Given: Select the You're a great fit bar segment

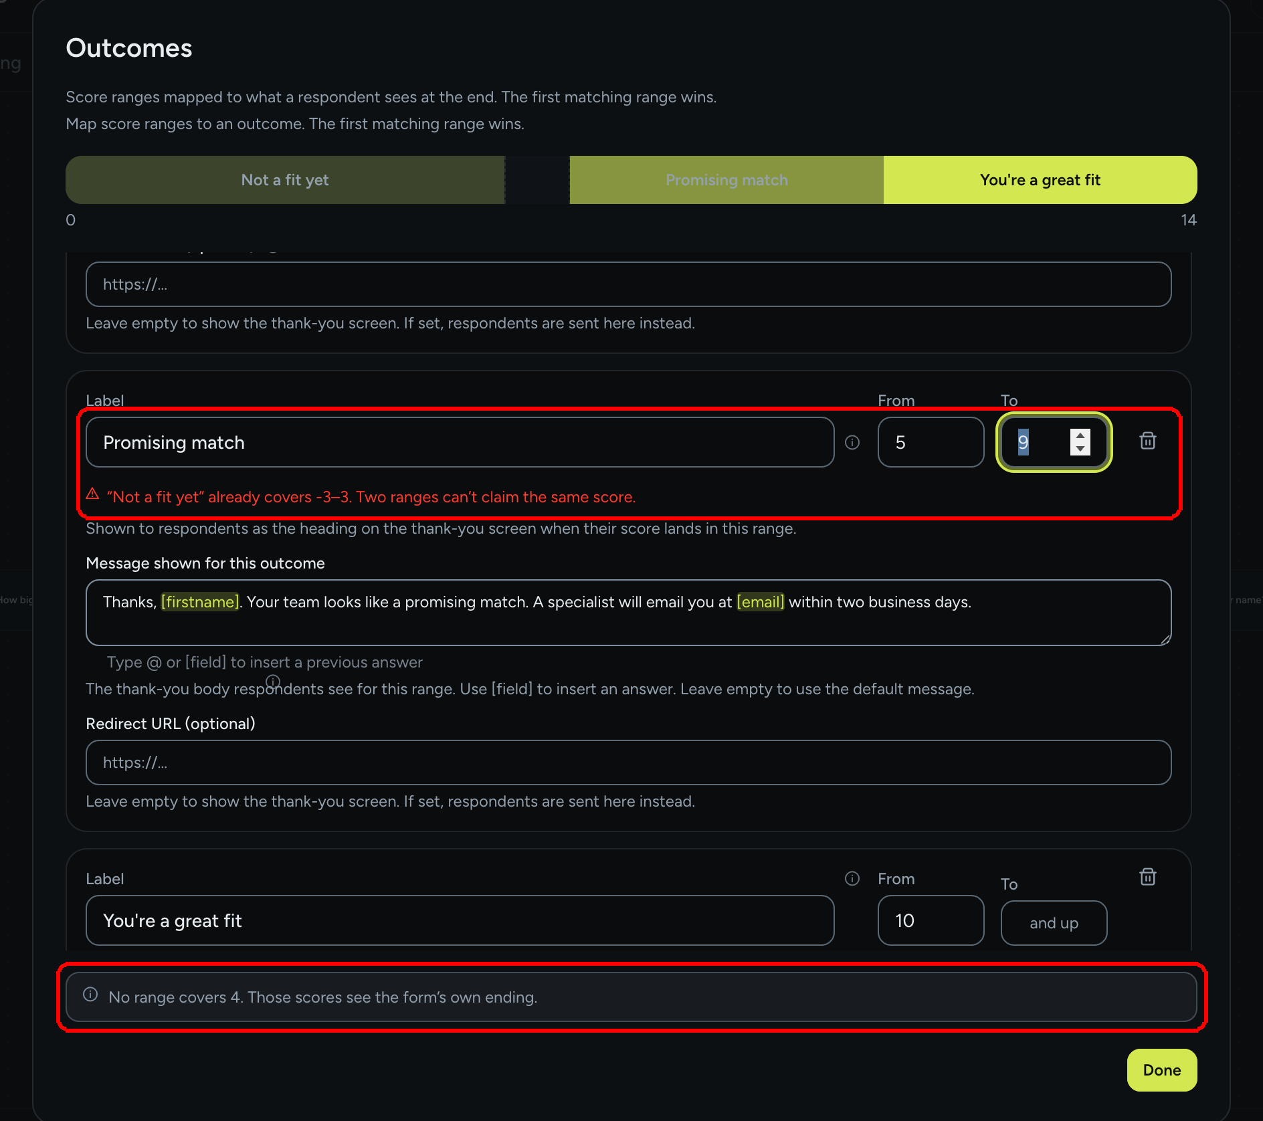Looking at the screenshot, I should (1040, 180).
